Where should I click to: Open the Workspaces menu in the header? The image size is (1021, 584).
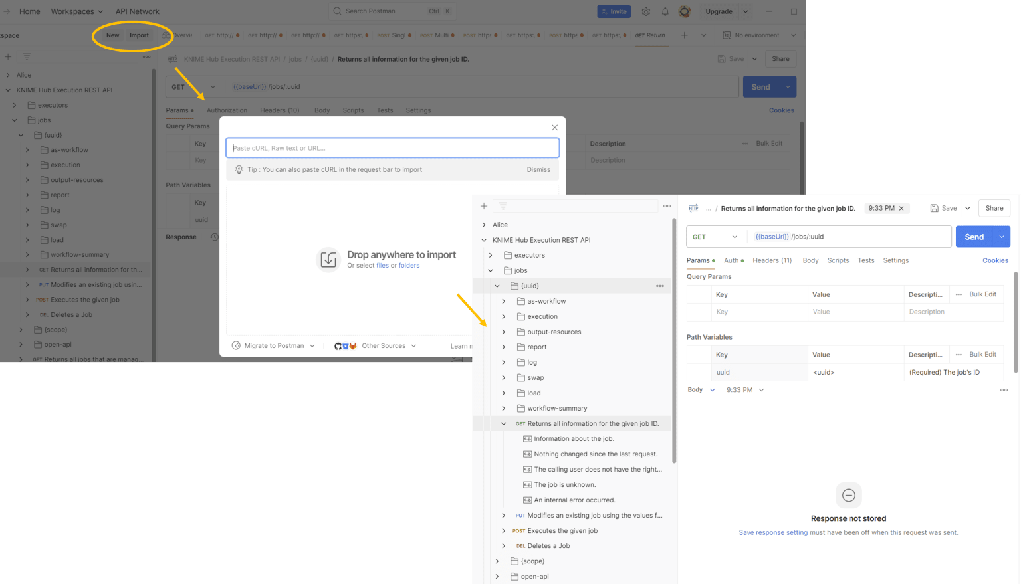point(77,11)
